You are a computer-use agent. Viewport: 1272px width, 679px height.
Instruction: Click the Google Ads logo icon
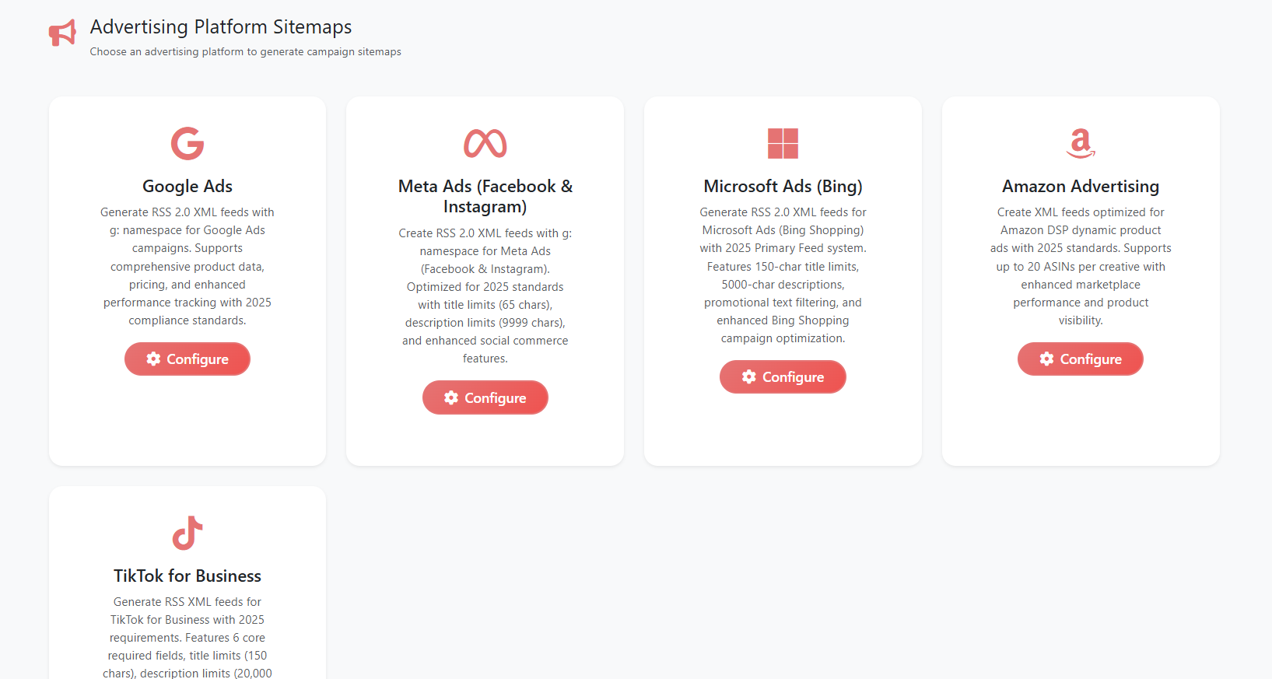coord(187,143)
